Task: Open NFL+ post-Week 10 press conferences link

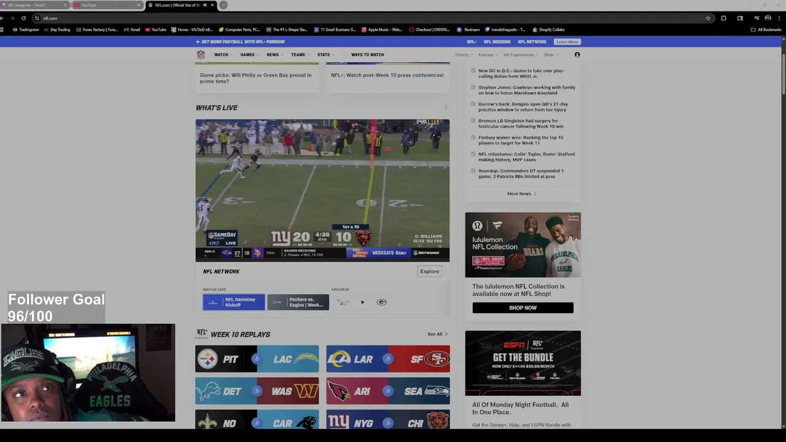Action: pyautogui.click(x=387, y=75)
